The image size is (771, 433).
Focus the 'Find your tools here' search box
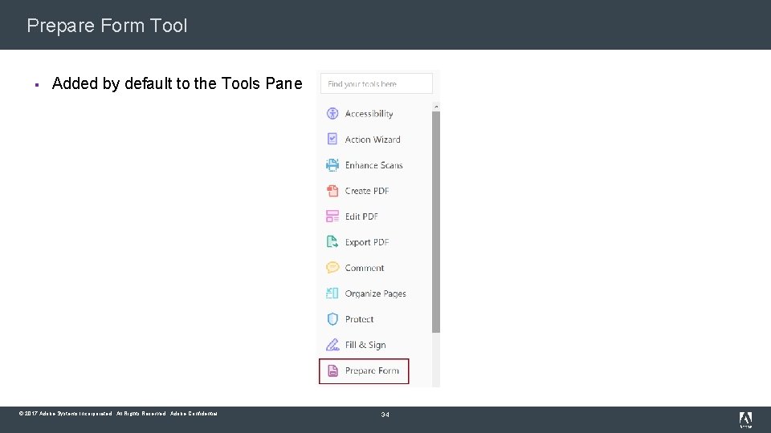pyautogui.click(x=376, y=83)
